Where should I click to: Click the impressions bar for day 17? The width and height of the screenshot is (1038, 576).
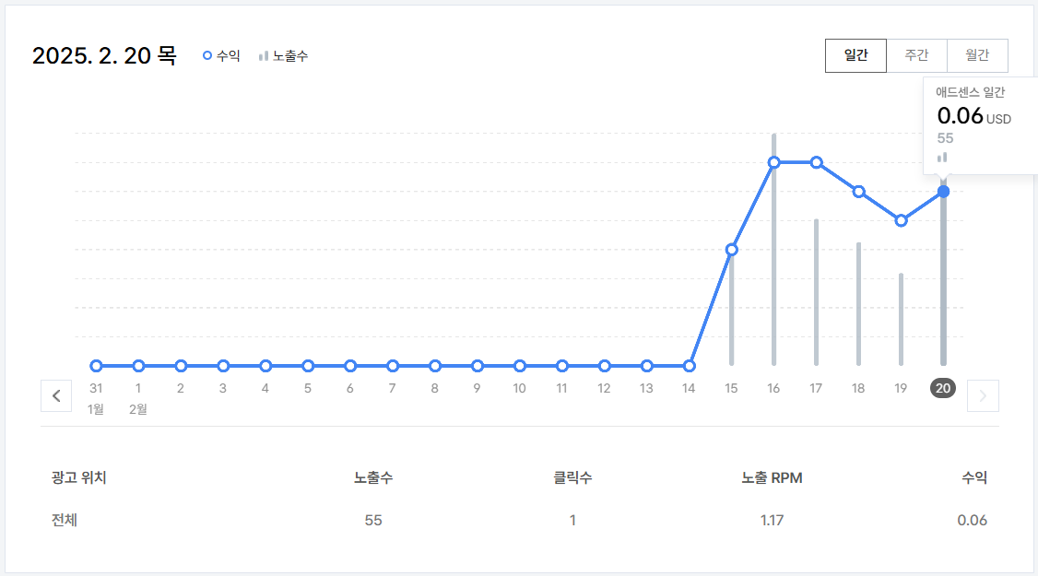(816, 292)
